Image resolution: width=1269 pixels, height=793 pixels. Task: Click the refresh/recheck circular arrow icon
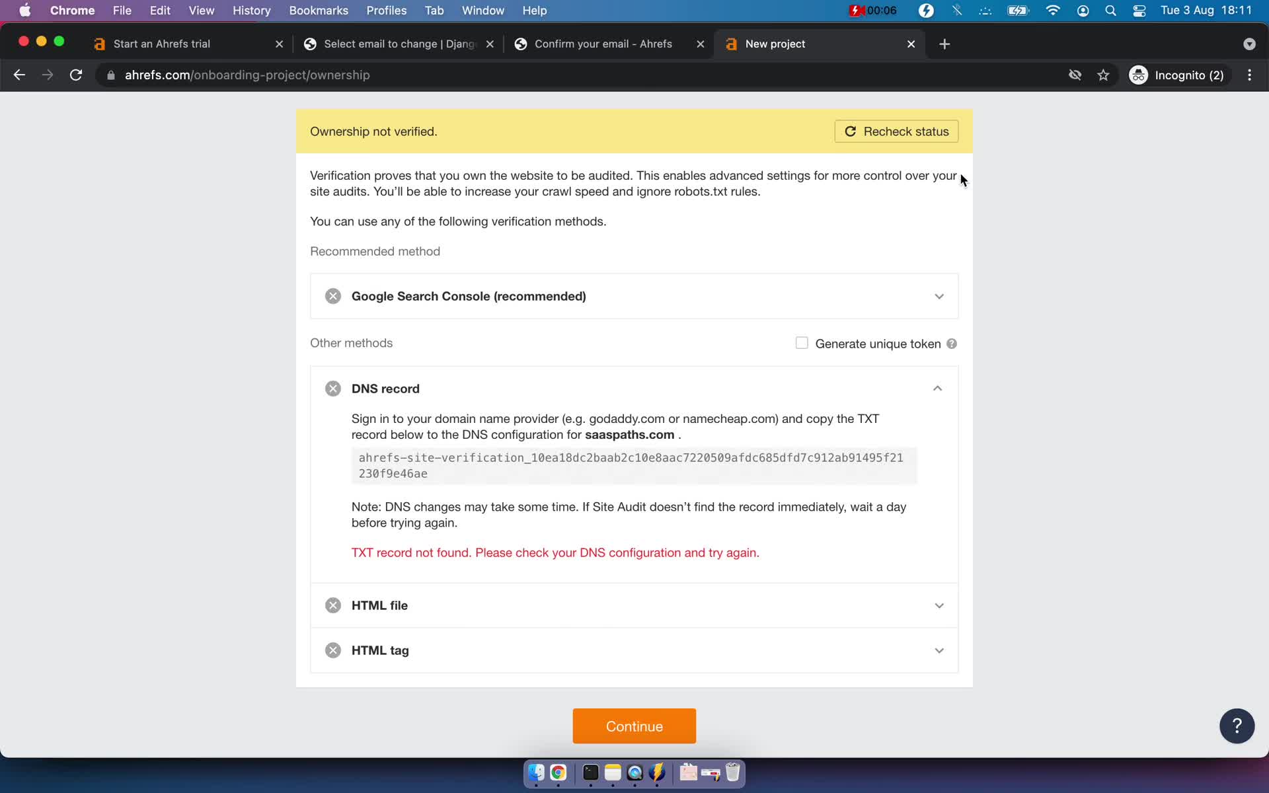(851, 131)
